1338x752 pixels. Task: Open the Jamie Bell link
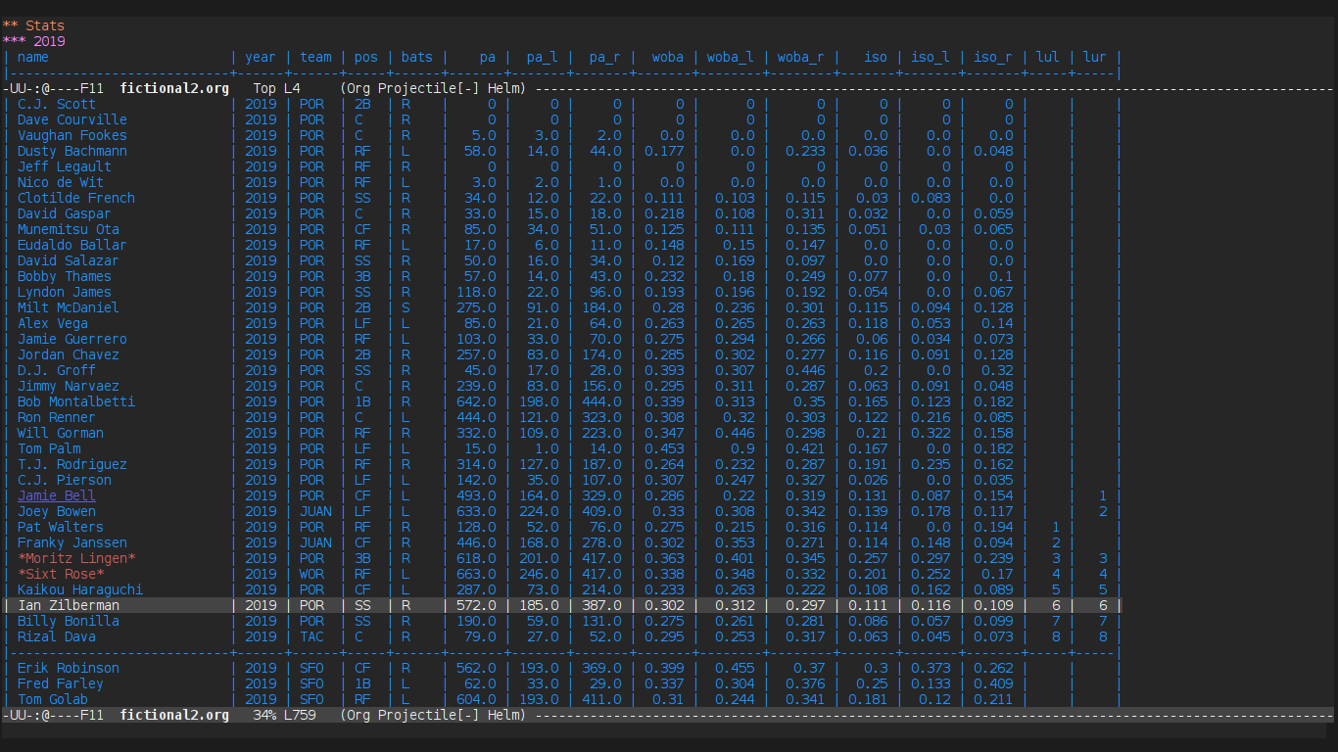pyautogui.click(x=57, y=495)
